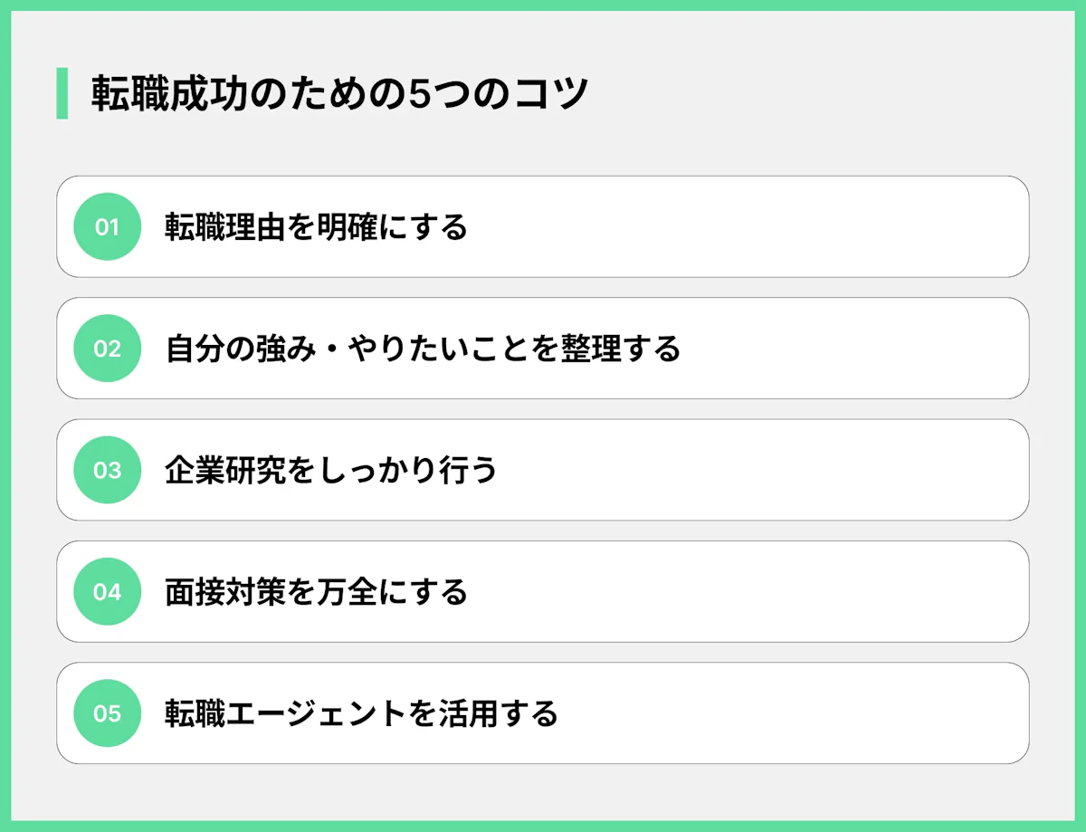Click the green 01 number badge
This screenshot has width=1086, height=832.
107,227
